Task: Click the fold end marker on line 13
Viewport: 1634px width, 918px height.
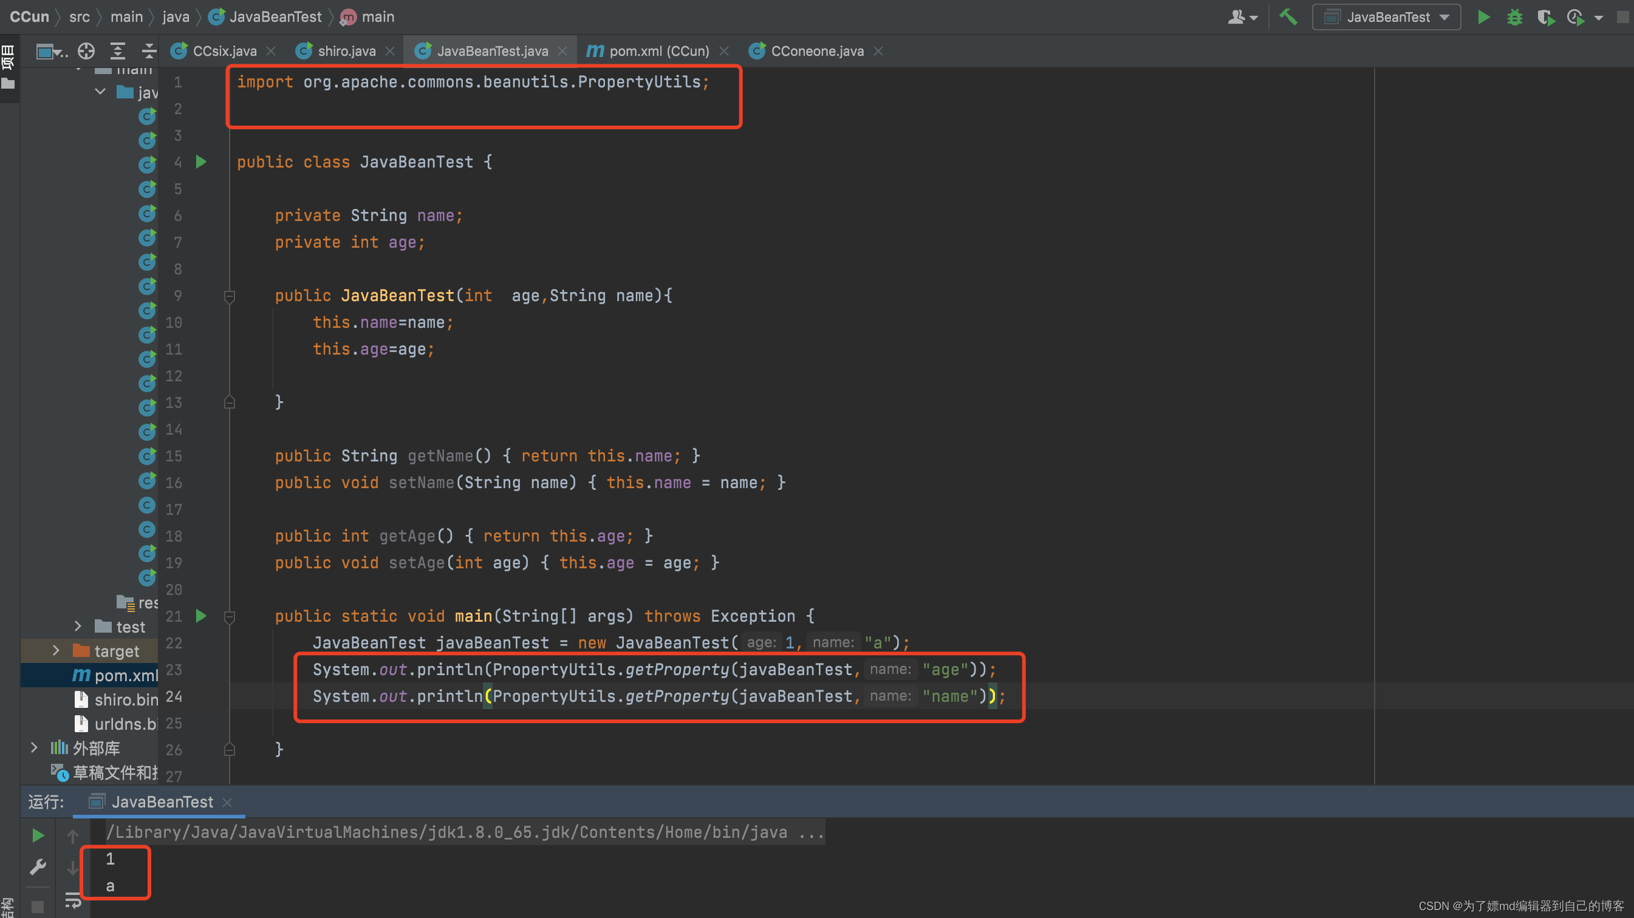Action: pyautogui.click(x=230, y=403)
